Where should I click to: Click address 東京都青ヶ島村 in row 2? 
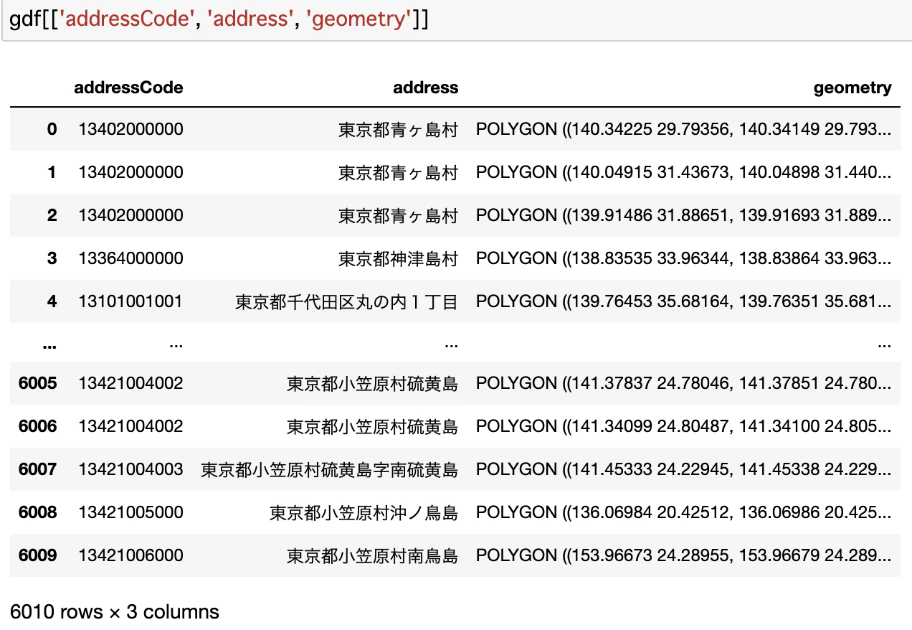(x=399, y=216)
